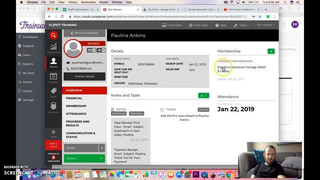Click the URL address bar
Image resolution: width=320 pixels, height=180 pixels.
click(160, 16)
